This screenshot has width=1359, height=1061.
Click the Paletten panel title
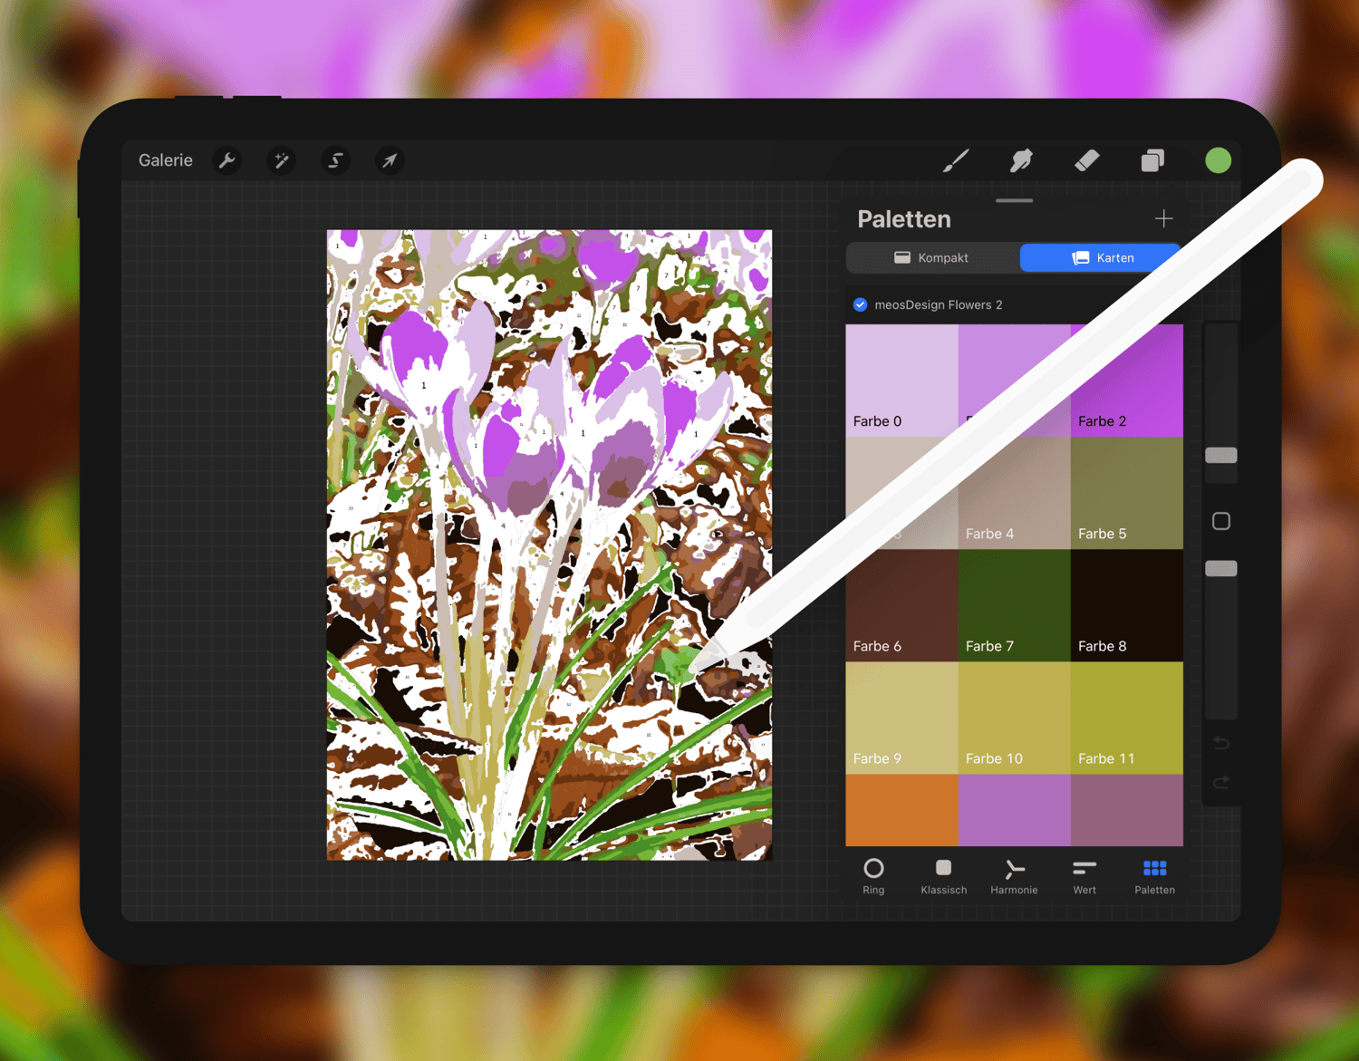904,219
